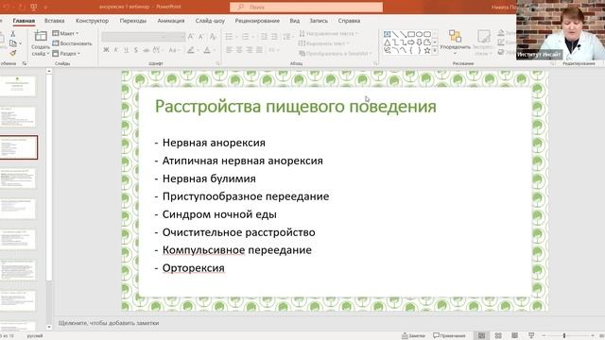Open Слайд-шоу ribbon tab
The width and height of the screenshot is (605, 340).
(210, 21)
